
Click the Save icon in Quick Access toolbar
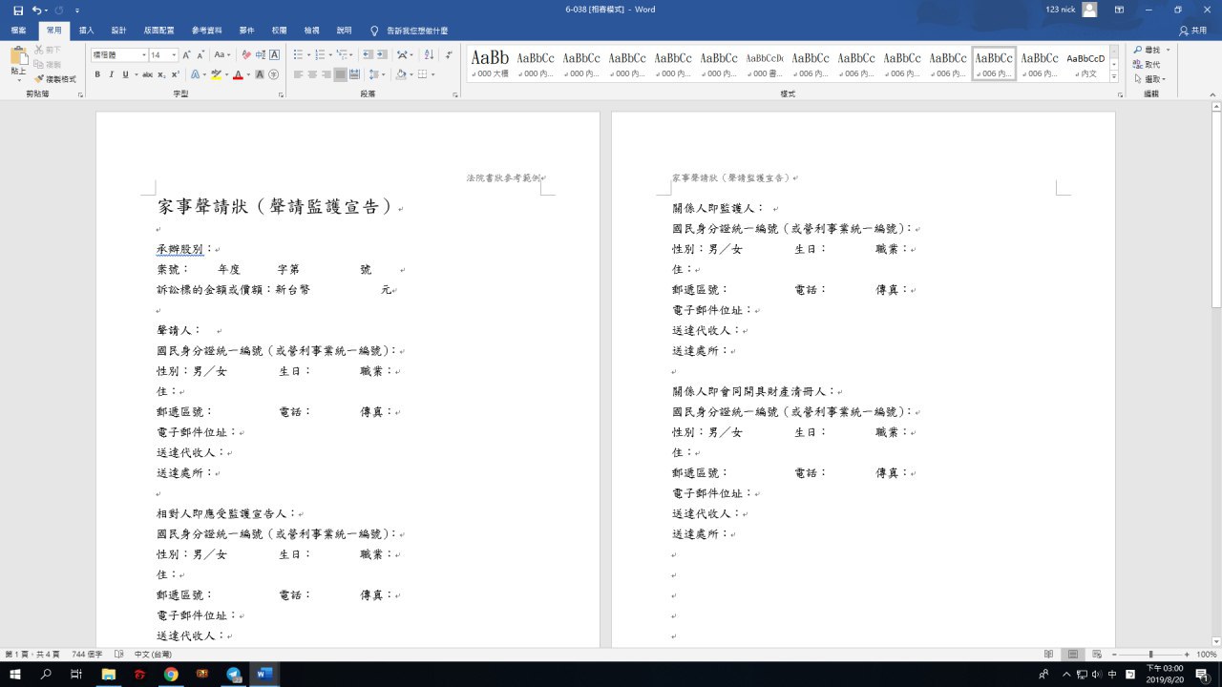click(x=18, y=10)
